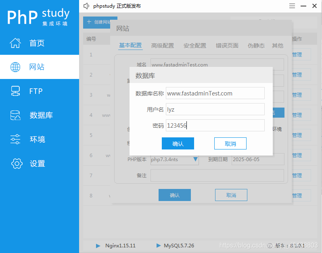Click the 密码 input field
The image size is (322, 253).
point(215,125)
